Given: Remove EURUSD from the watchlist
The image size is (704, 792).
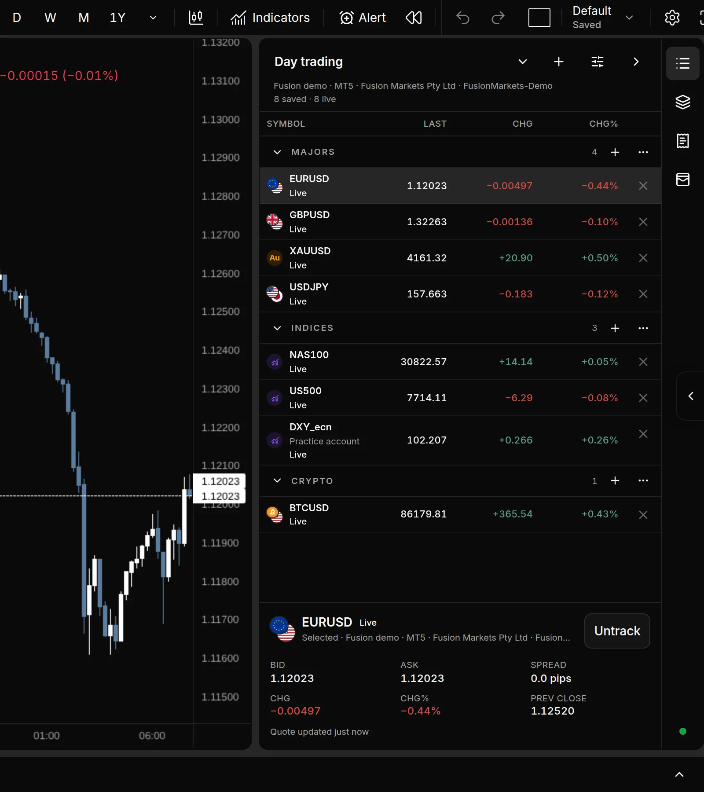Looking at the screenshot, I should tap(643, 186).
